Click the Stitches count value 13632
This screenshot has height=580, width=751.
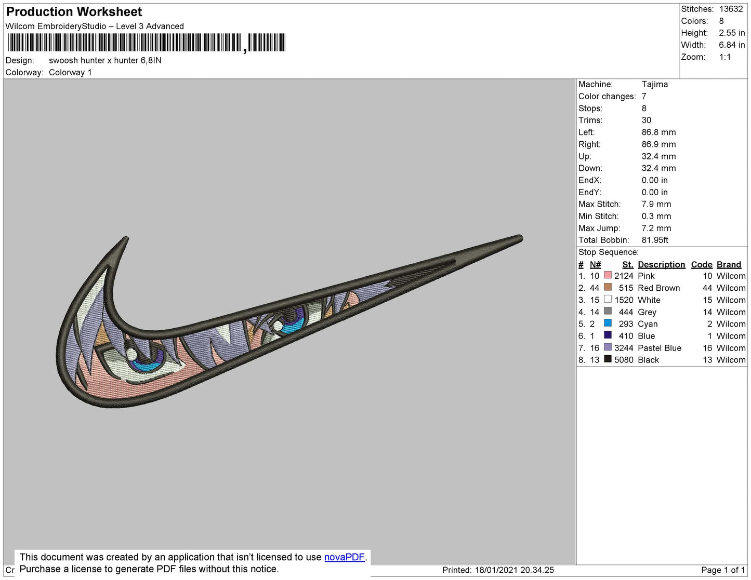click(731, 9)
